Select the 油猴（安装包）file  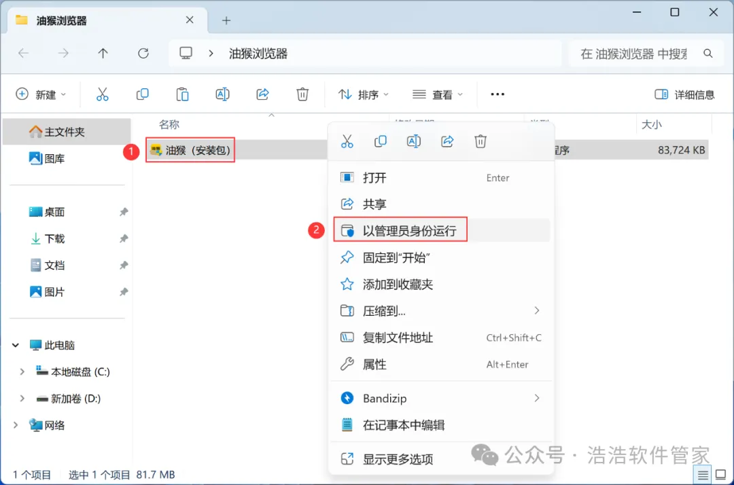190,150
